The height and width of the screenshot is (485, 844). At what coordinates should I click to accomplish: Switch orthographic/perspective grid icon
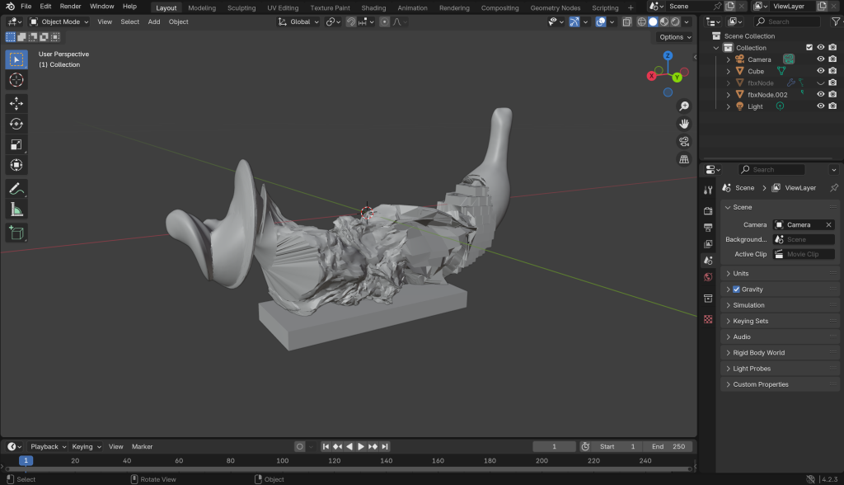click(684, 159)
